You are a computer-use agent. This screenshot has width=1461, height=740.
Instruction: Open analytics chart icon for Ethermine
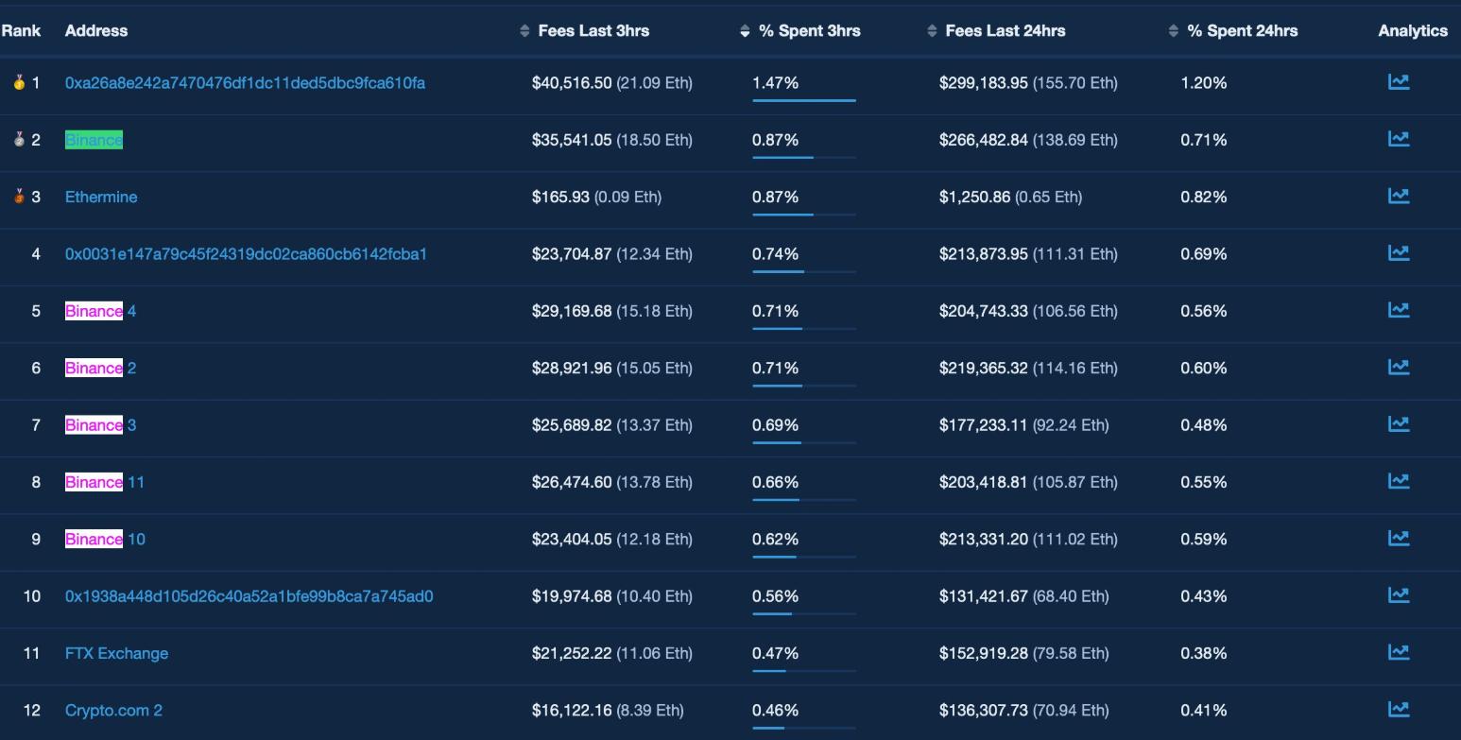click(x=1399, y=196)
